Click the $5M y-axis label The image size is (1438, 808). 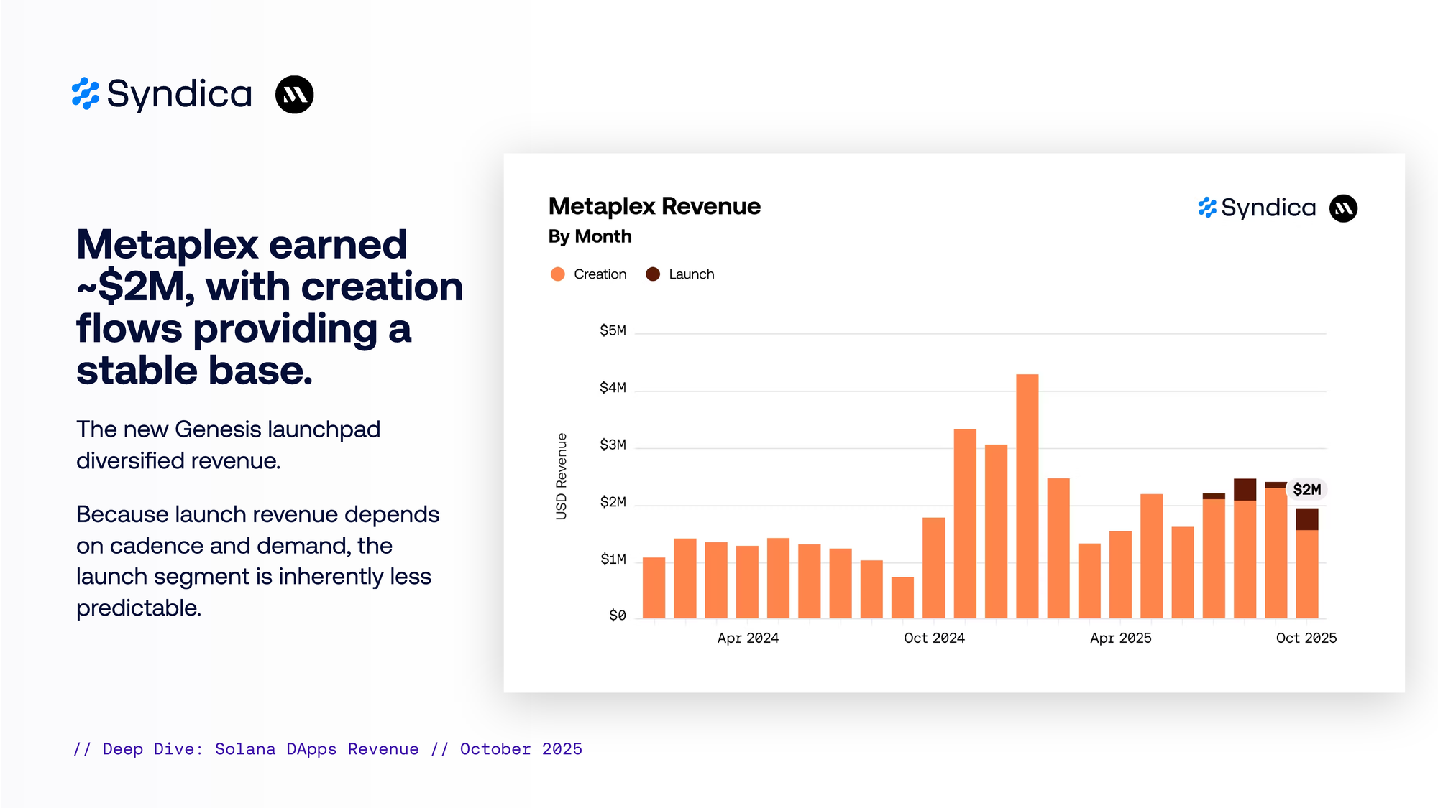(613, 330)
